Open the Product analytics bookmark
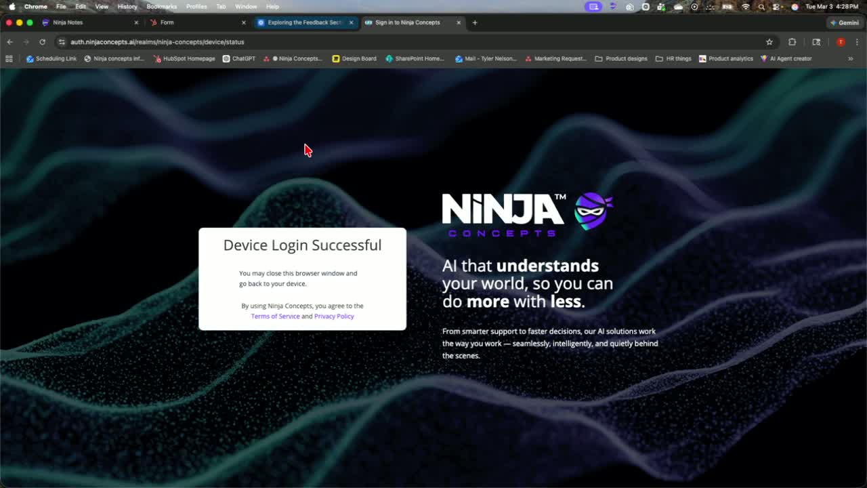 coord(725,59)
